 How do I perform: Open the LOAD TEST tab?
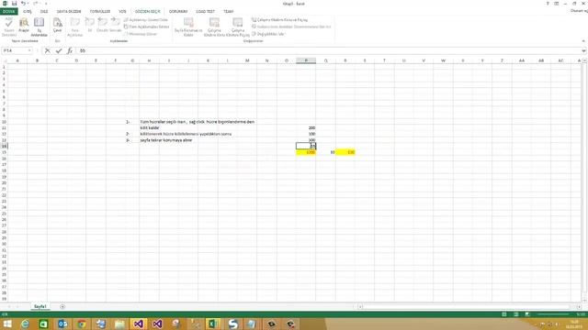205,11
